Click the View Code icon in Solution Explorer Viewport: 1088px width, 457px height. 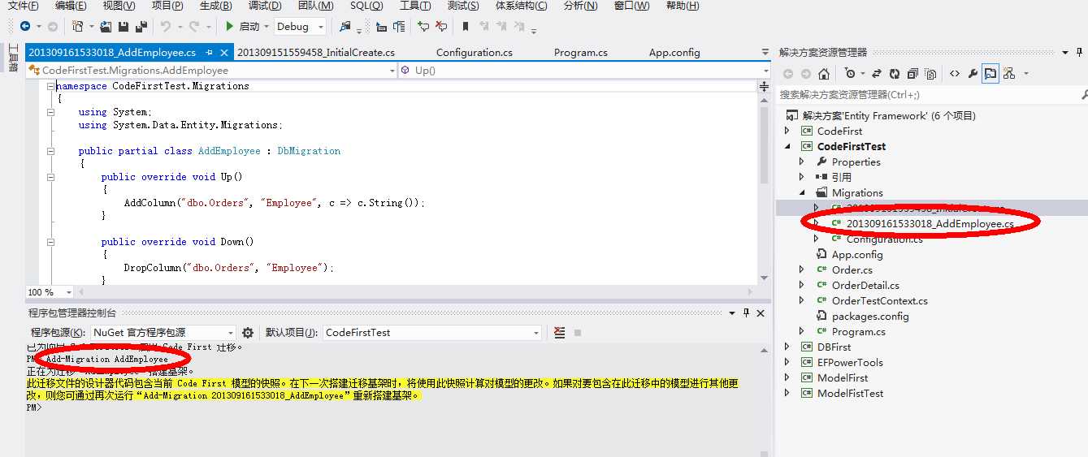pos(955,74)
